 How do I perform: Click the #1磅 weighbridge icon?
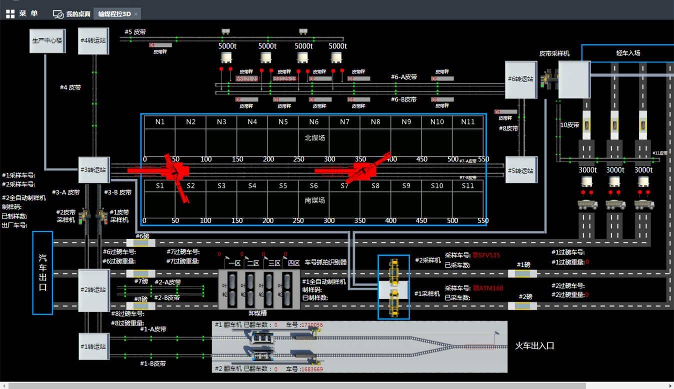click(x=522, y=273)
